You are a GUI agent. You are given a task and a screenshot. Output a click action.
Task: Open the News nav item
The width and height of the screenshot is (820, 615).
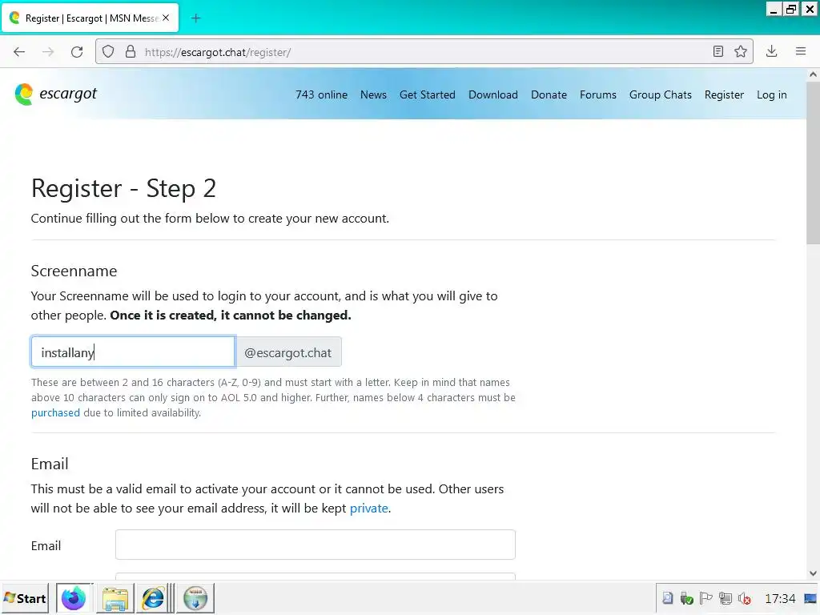373,94
